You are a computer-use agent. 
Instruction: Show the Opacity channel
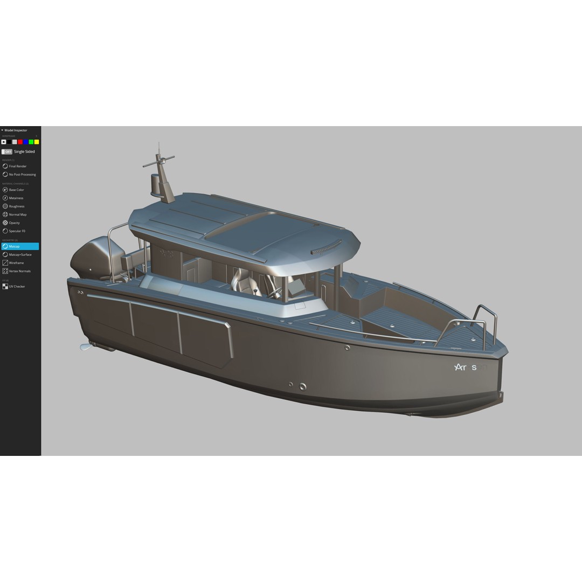(11, 223)
